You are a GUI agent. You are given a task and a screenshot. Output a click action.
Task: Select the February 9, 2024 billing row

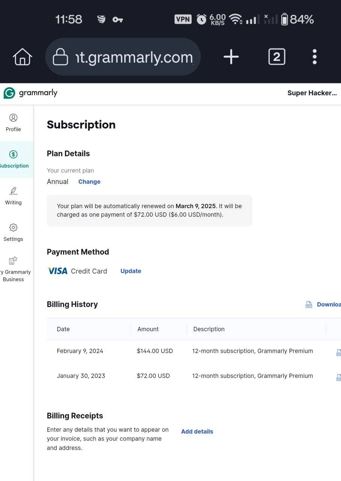pos(194,351)
